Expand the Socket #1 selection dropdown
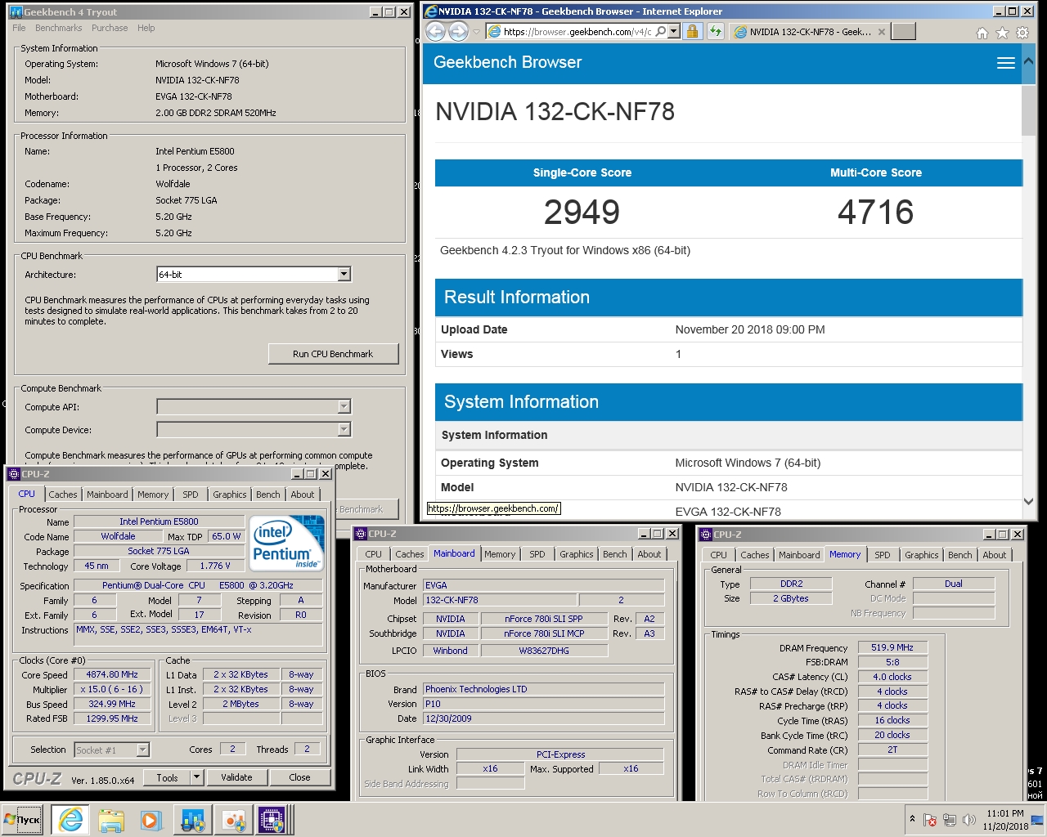 coord(142,750)
